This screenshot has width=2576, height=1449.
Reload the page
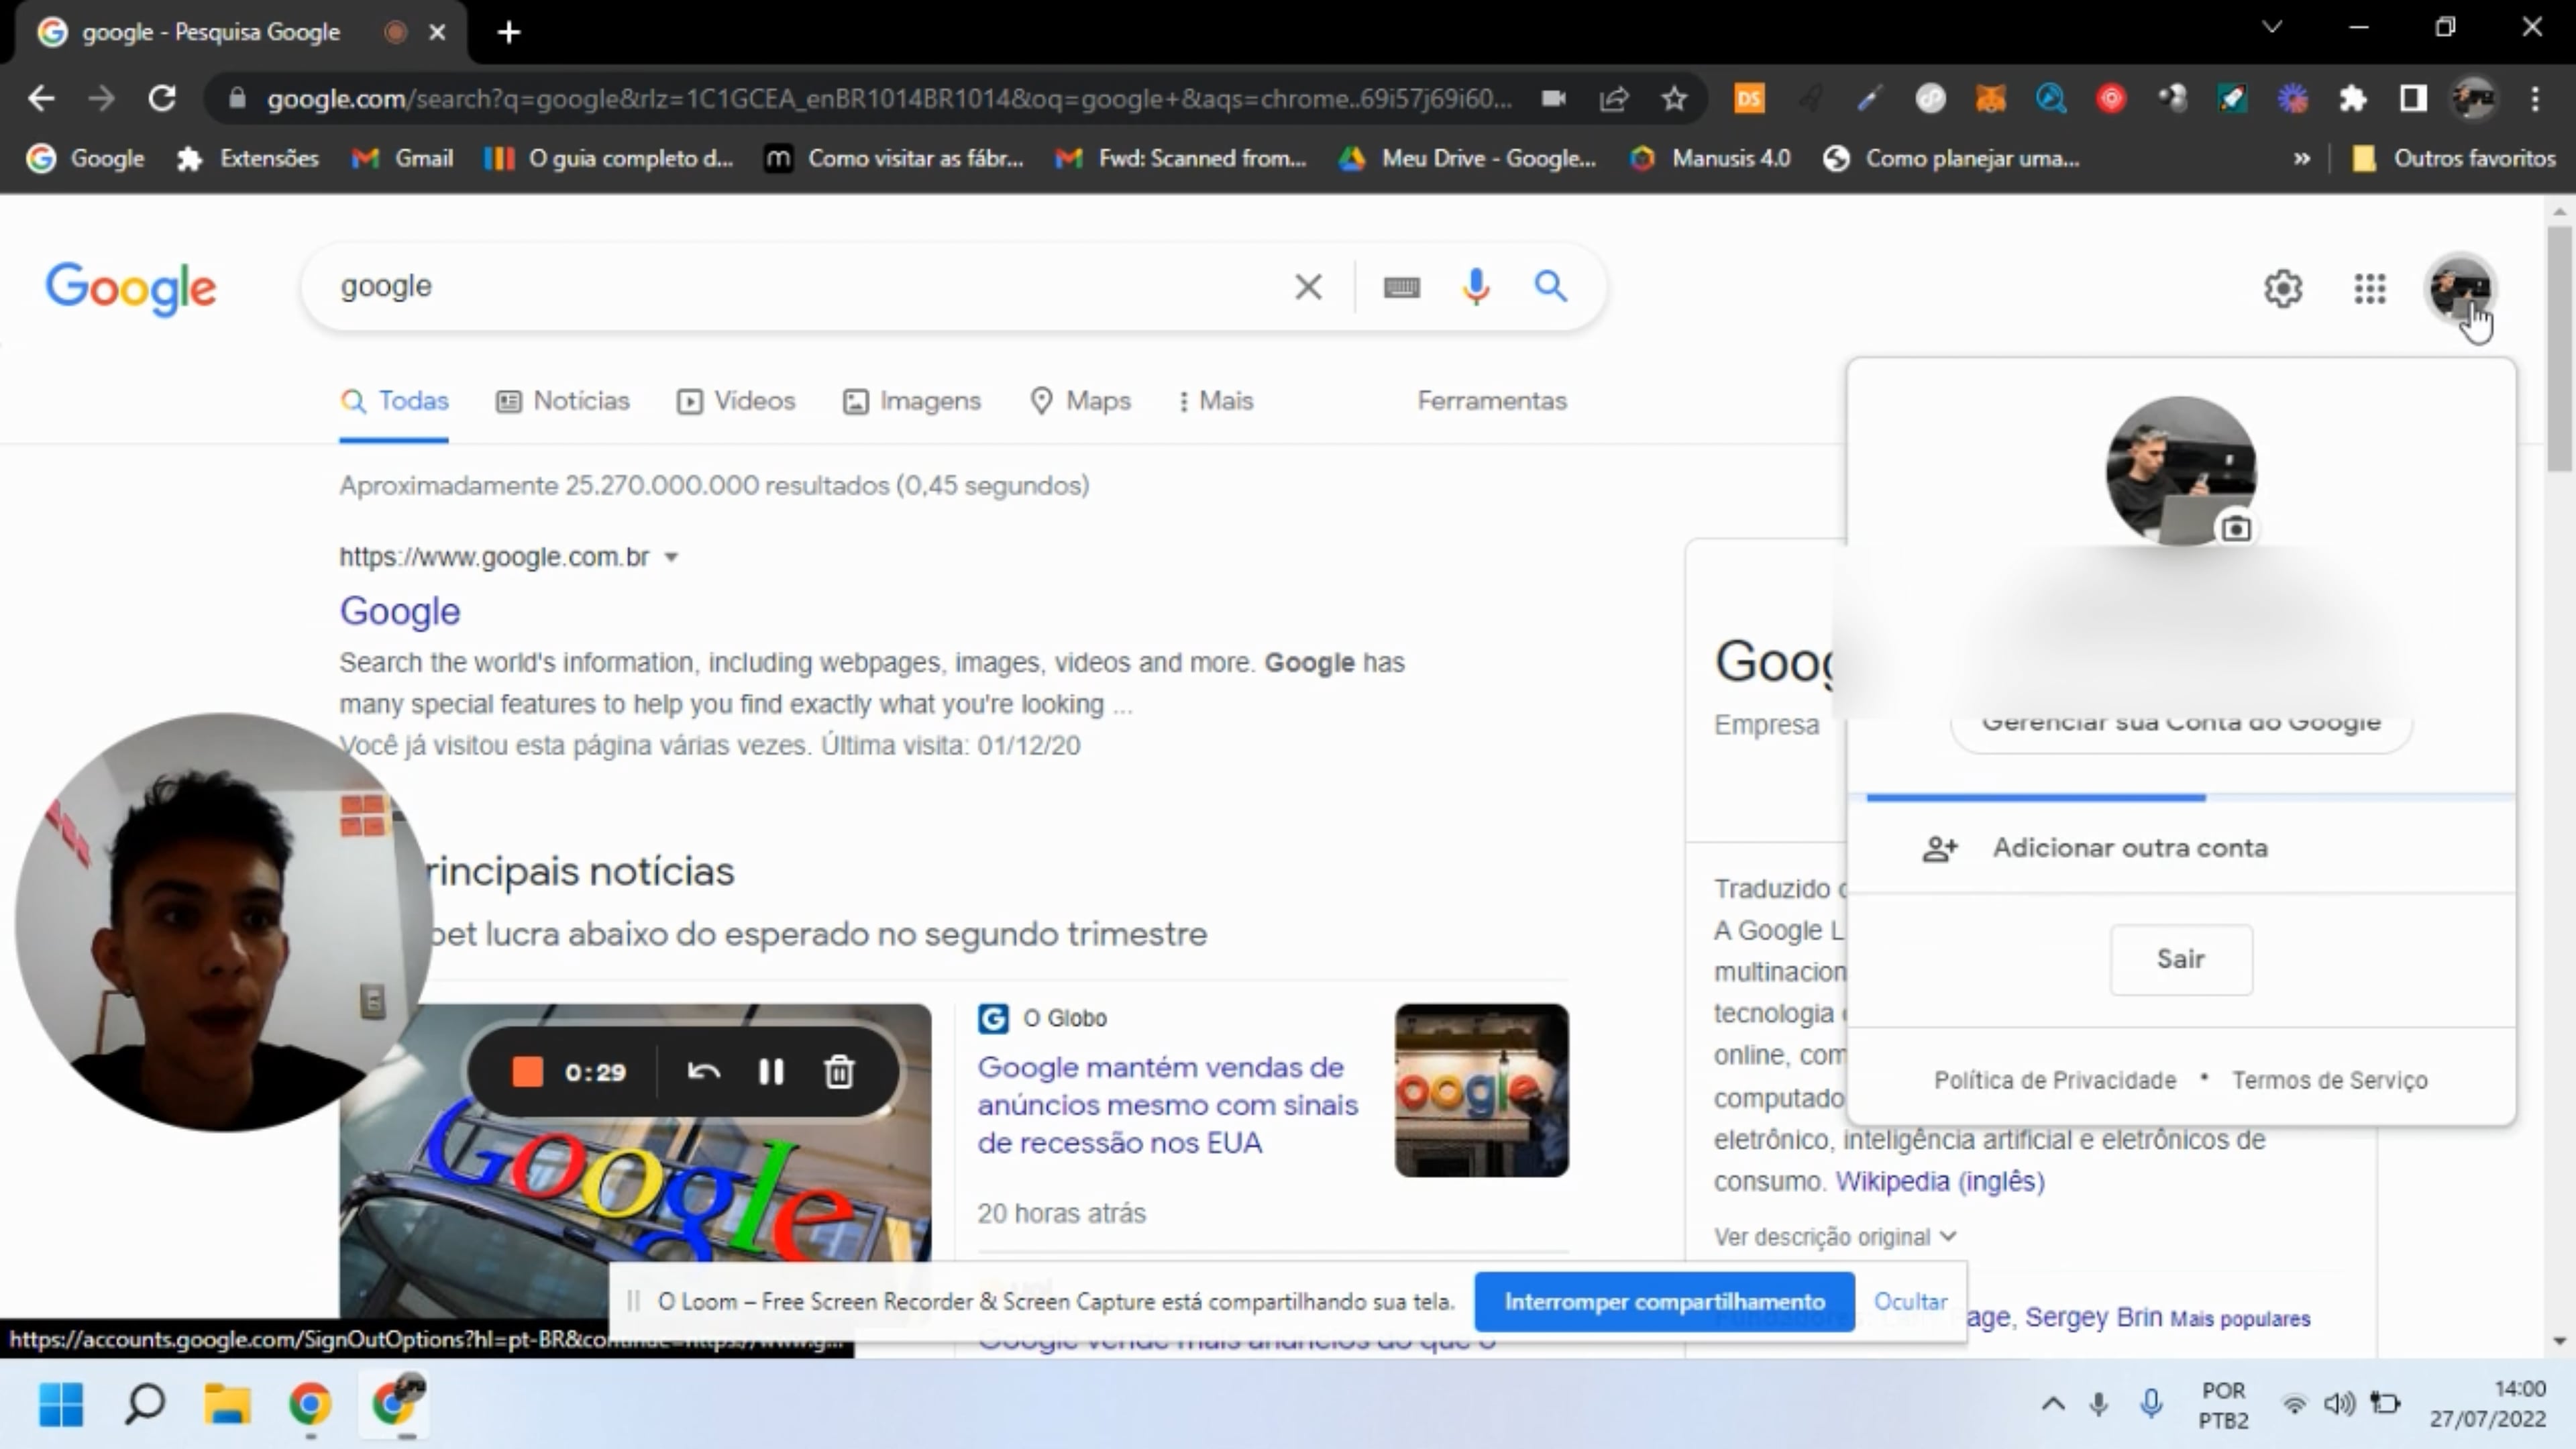pos(162,98)
